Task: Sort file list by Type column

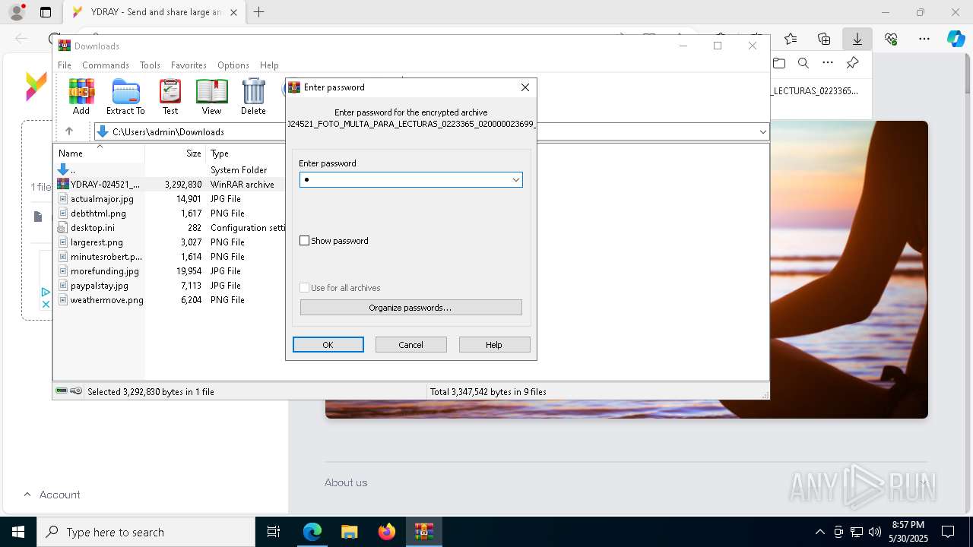Action: point(246,153)
